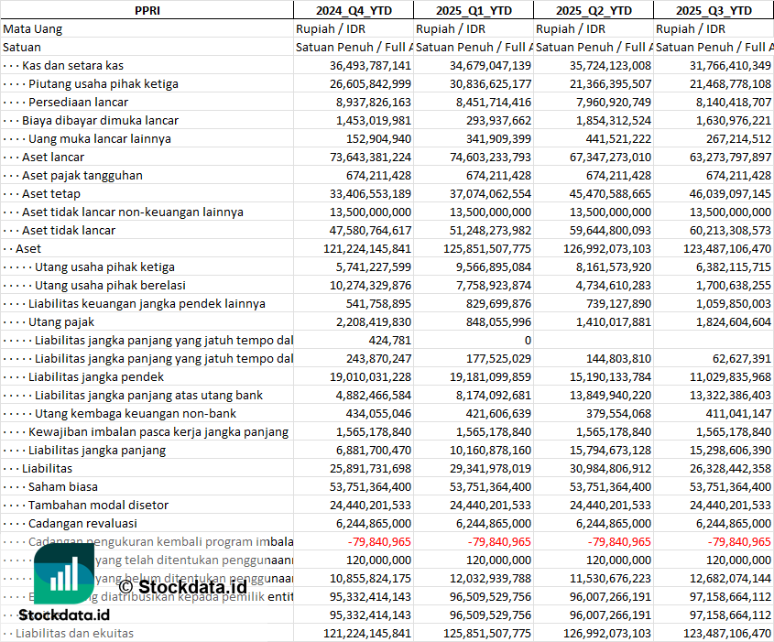
Task: Click the Aset tetap row label
Action: tap(51, 193)
